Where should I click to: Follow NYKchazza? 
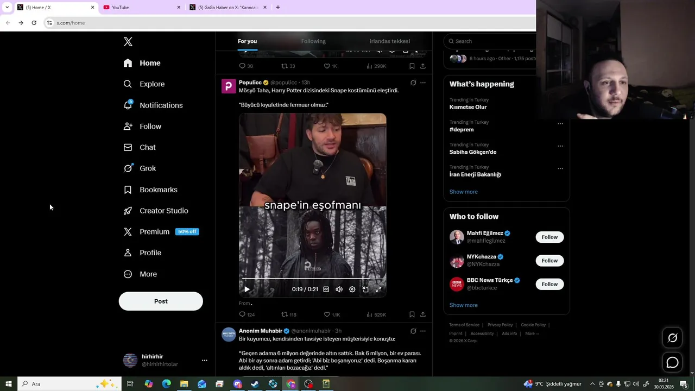point(549,261)
